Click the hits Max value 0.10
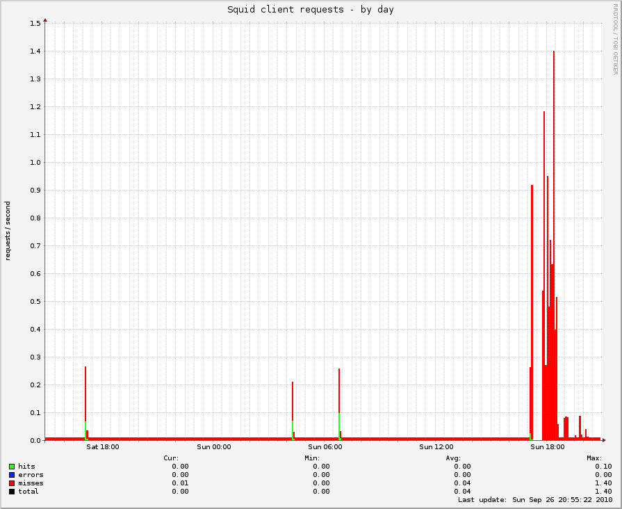 tap(603, 467)
